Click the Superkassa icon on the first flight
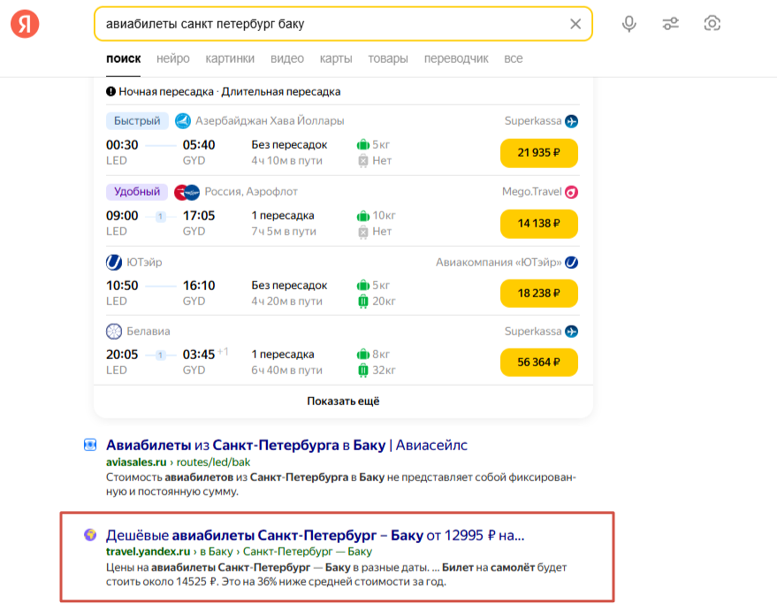Image resolution: width=777 pixels, height=612 pixels. [571, 121]
